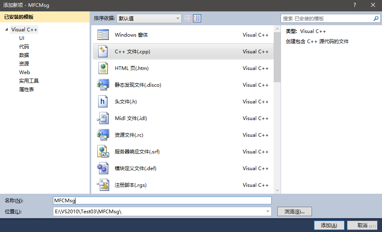Image resolution: width=382 pixels, height=232 pixels.
Task: Click the 名称 text field
Action: coord(162,200)
